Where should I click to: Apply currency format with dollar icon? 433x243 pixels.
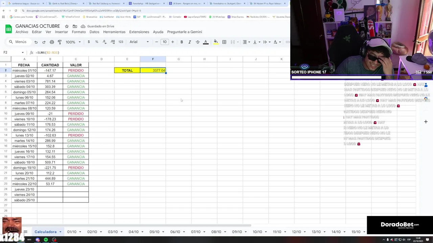[89, 42]
